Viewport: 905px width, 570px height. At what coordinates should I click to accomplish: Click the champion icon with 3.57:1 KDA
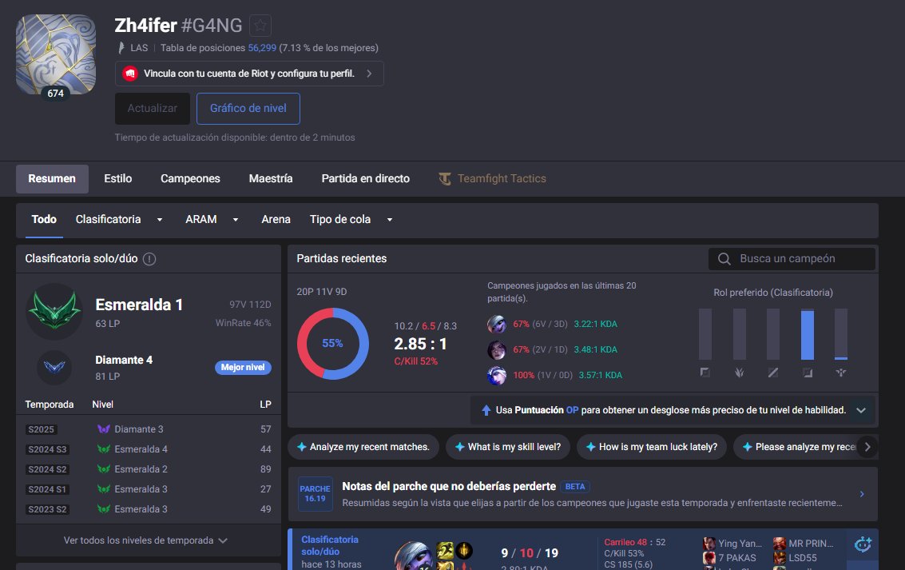pyautogui.click(x=496, y=375)
